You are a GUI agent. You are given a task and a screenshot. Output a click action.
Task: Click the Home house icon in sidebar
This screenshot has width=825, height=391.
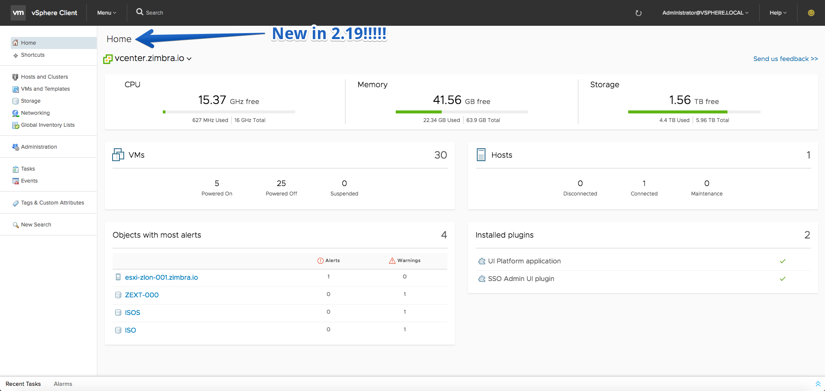click(x=15, y=43)
